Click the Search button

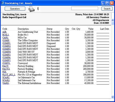point(107,9)
